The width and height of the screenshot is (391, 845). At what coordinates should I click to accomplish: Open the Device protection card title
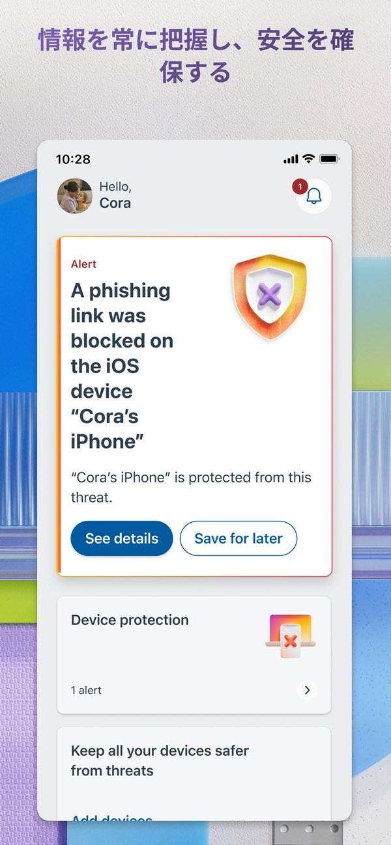point(130,620)
